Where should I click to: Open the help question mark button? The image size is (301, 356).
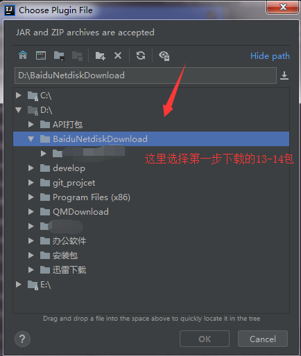pyautogui.click(x=22, y=339)
